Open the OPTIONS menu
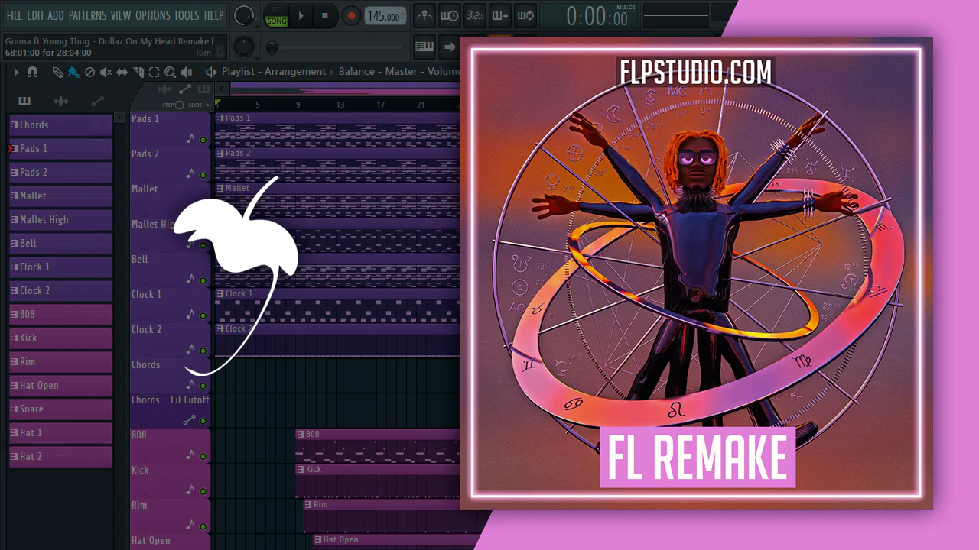 (153, 15)
